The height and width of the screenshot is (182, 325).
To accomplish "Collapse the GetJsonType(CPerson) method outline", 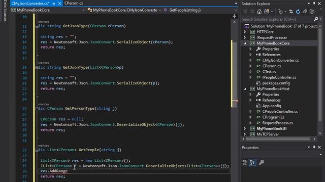I will point(37,26).
